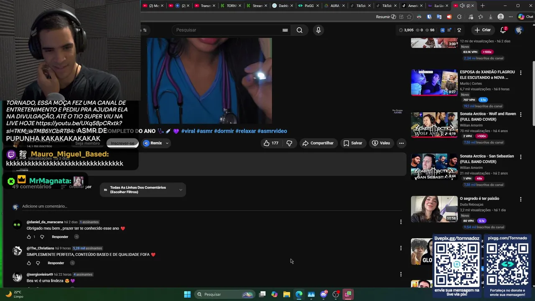The image size is (535, 301).
Task: Click the page vertical scrollbar
Action: tap(533, 93)
